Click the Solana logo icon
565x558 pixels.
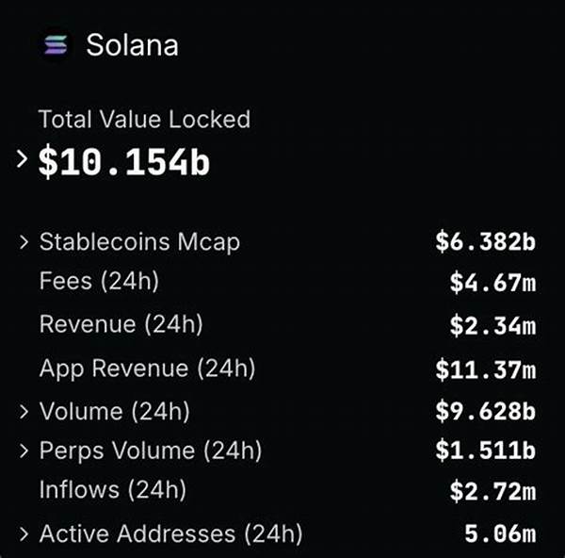pos(57,44)
